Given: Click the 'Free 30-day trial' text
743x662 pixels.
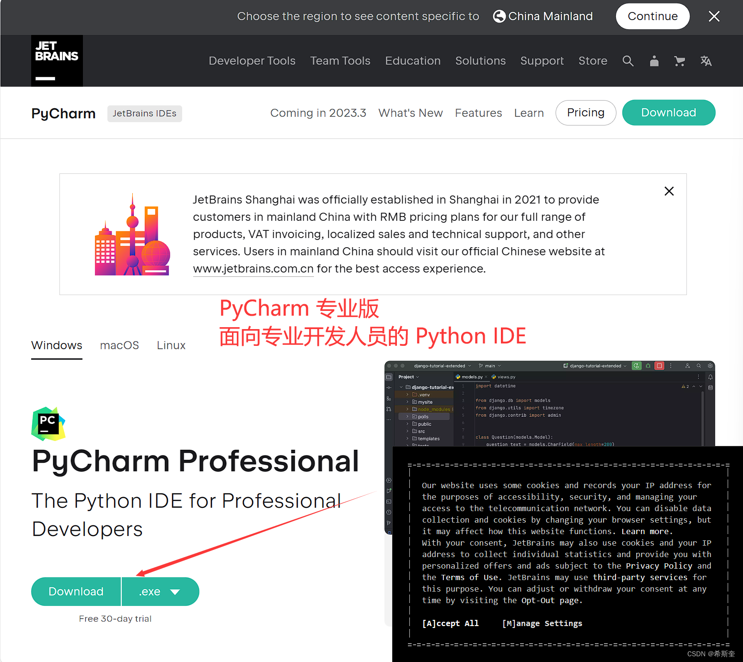Looking at the screenshot, I should [x=115, y=619].
